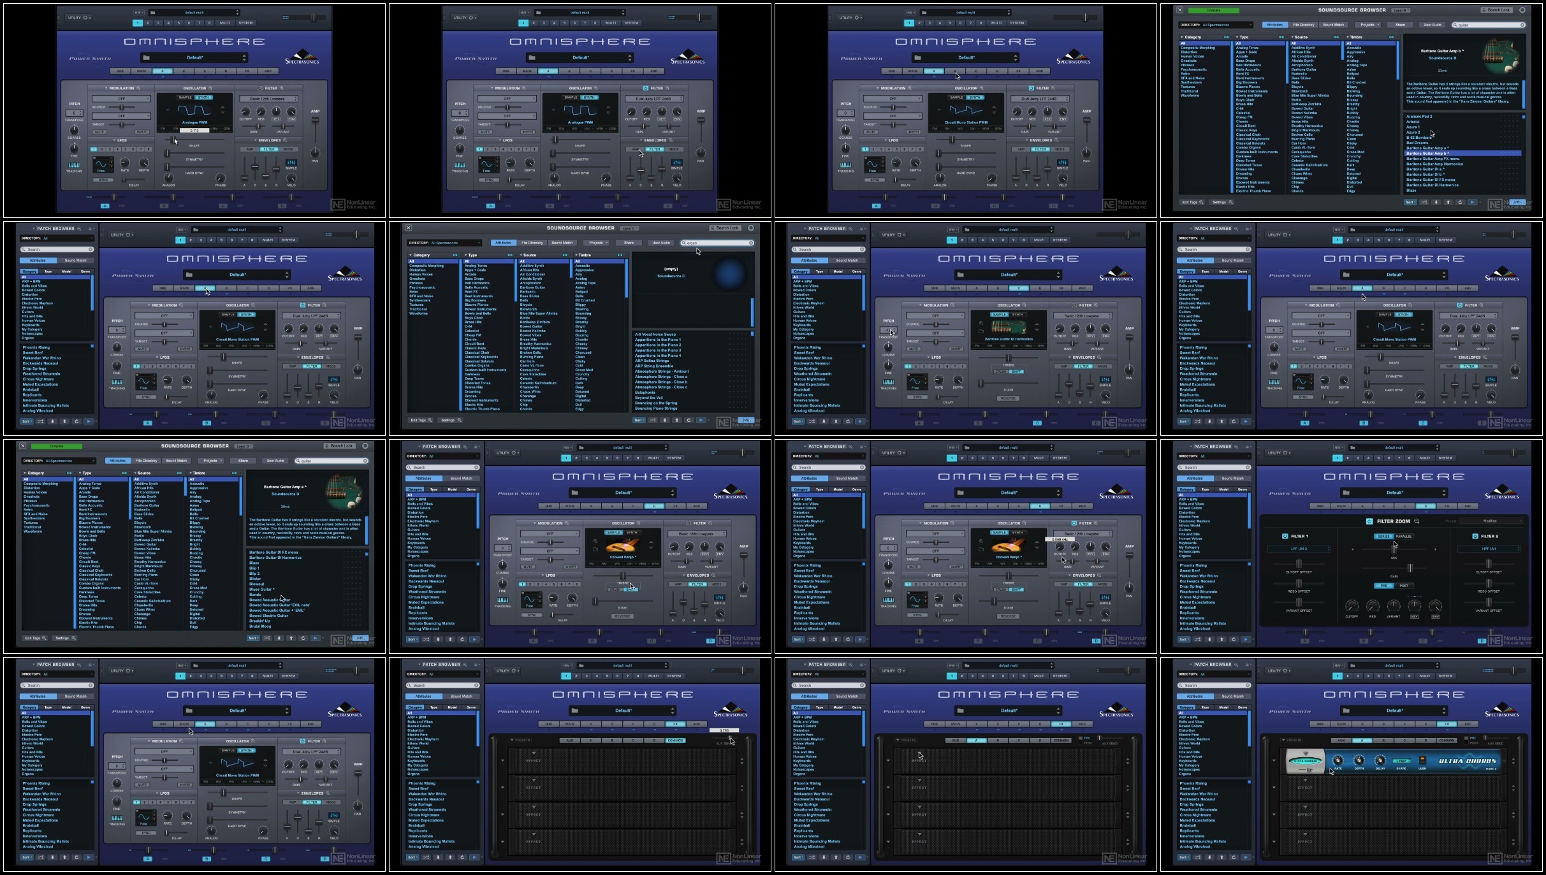Screen dimensions: 1546x875
Task: Click the MORE link on Ultra Chorus
Action: [1491, 769]
